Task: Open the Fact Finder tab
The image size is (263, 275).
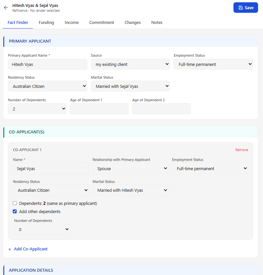Action: (x=18, y=22)
